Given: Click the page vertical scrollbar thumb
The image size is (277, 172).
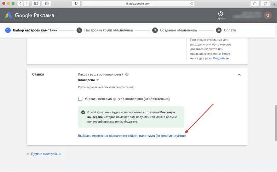Looking at the screenshot, I should coord(276,123).
